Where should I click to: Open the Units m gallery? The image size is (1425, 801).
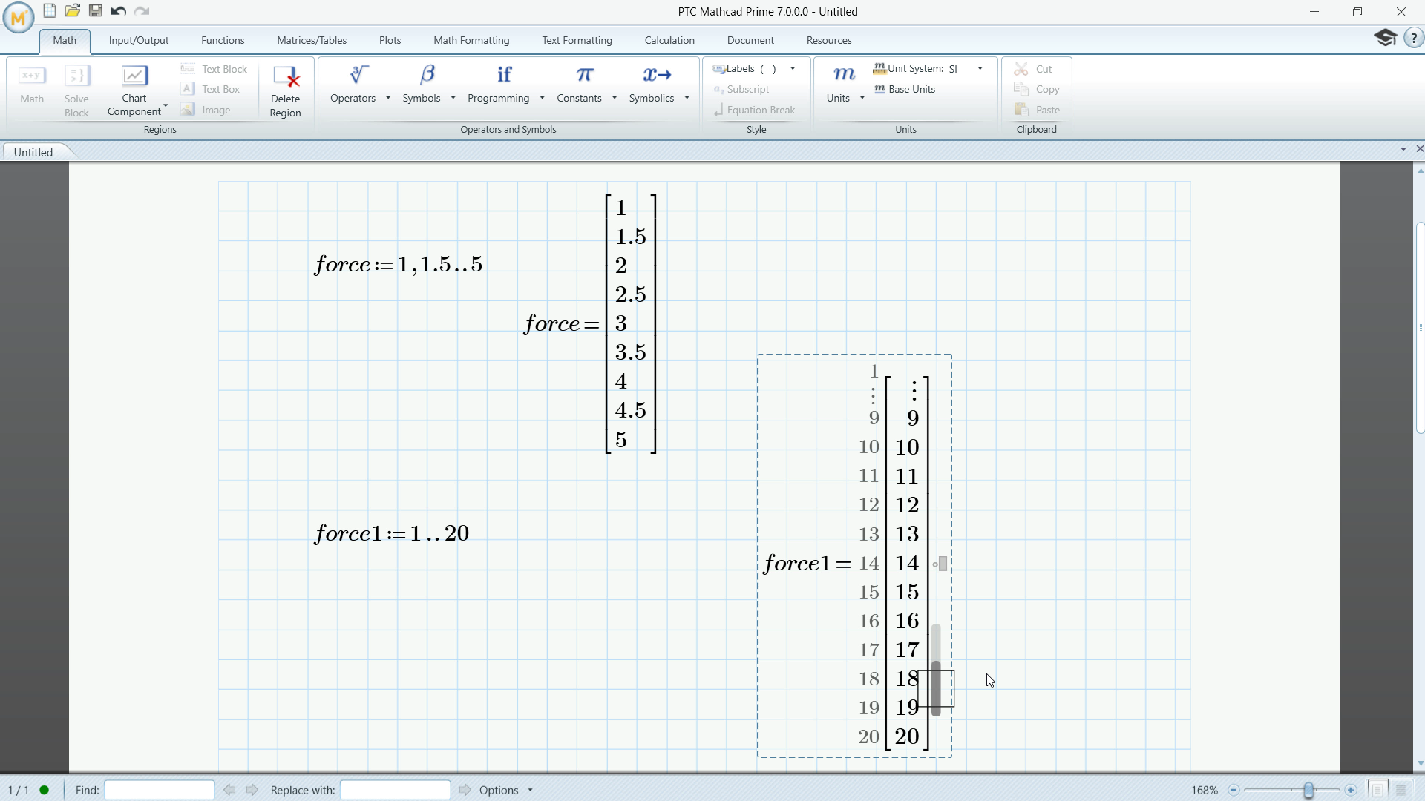(844, 83)
